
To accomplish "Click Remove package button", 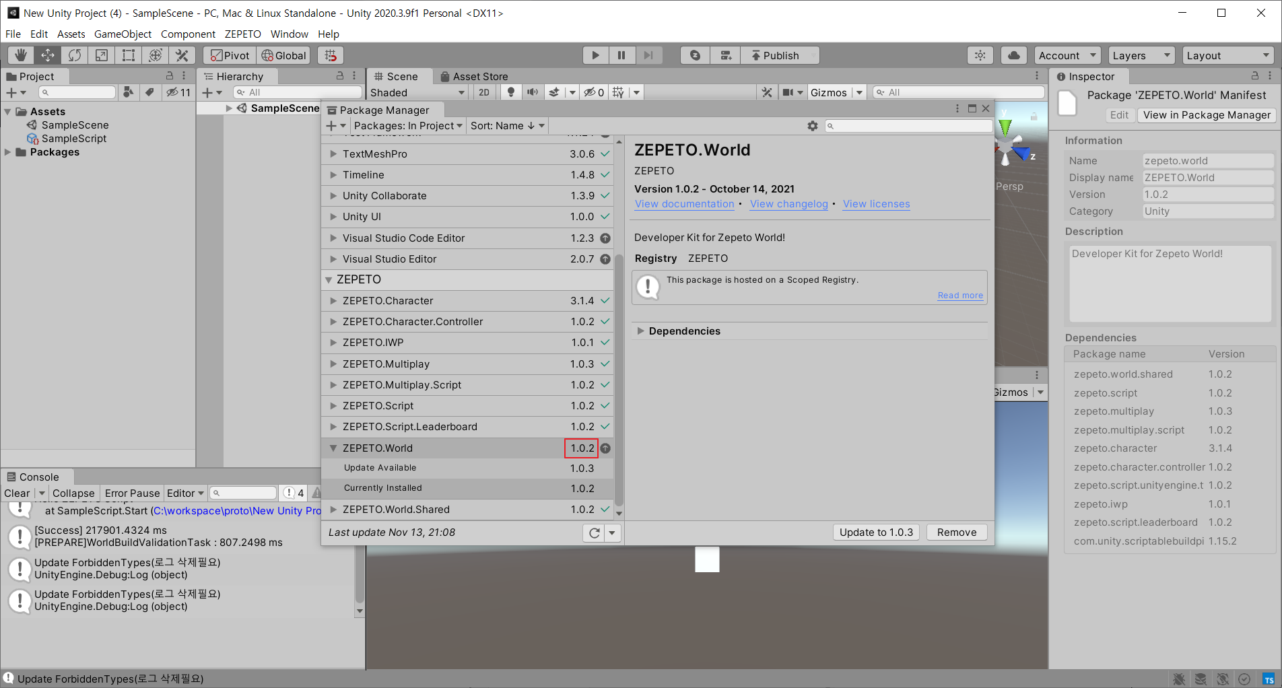I will (957, 532).
